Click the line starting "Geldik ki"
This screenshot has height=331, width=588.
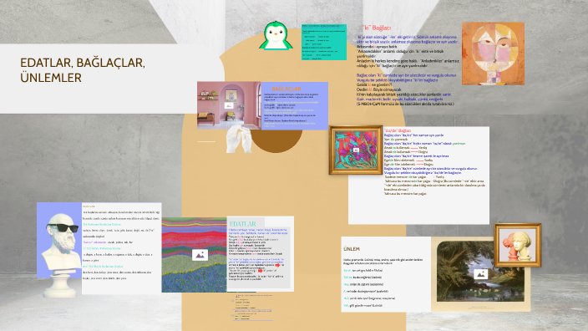pyautogui.click(x=374, y=84)
